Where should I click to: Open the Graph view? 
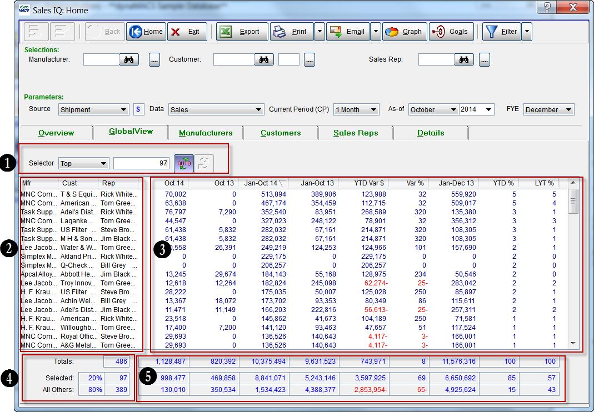(405, 32)
